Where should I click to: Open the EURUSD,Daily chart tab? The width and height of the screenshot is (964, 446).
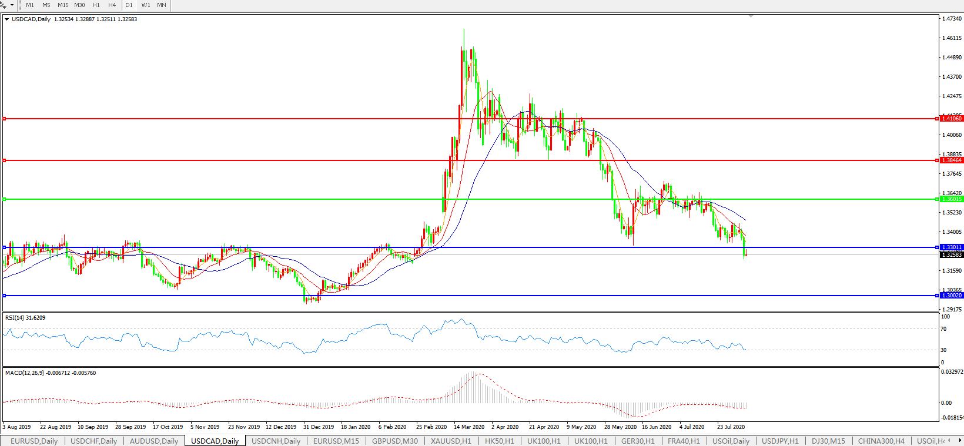click(x=34, y=441)
